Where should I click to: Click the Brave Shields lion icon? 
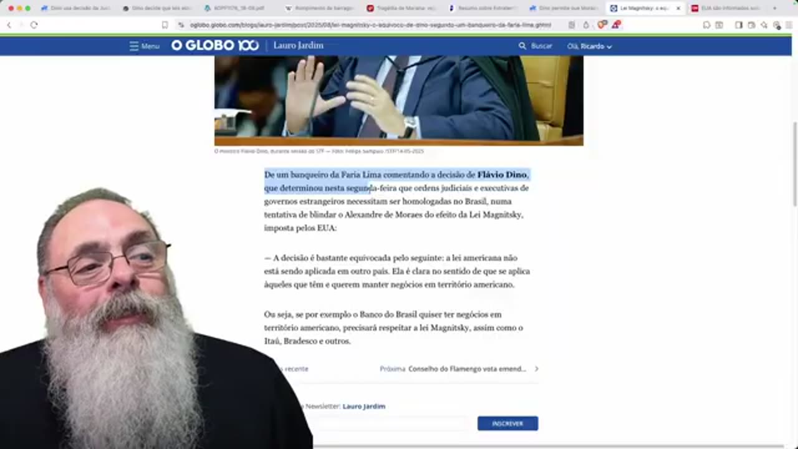(x=602, y=25)
